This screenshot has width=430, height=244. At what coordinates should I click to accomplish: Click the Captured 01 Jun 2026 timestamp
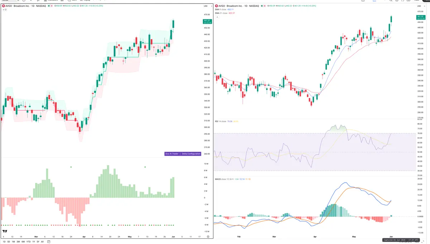[x=400, y=240]
